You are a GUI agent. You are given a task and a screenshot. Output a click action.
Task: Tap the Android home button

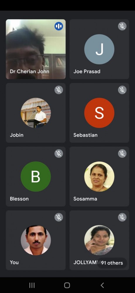click(x=67, y=285)
